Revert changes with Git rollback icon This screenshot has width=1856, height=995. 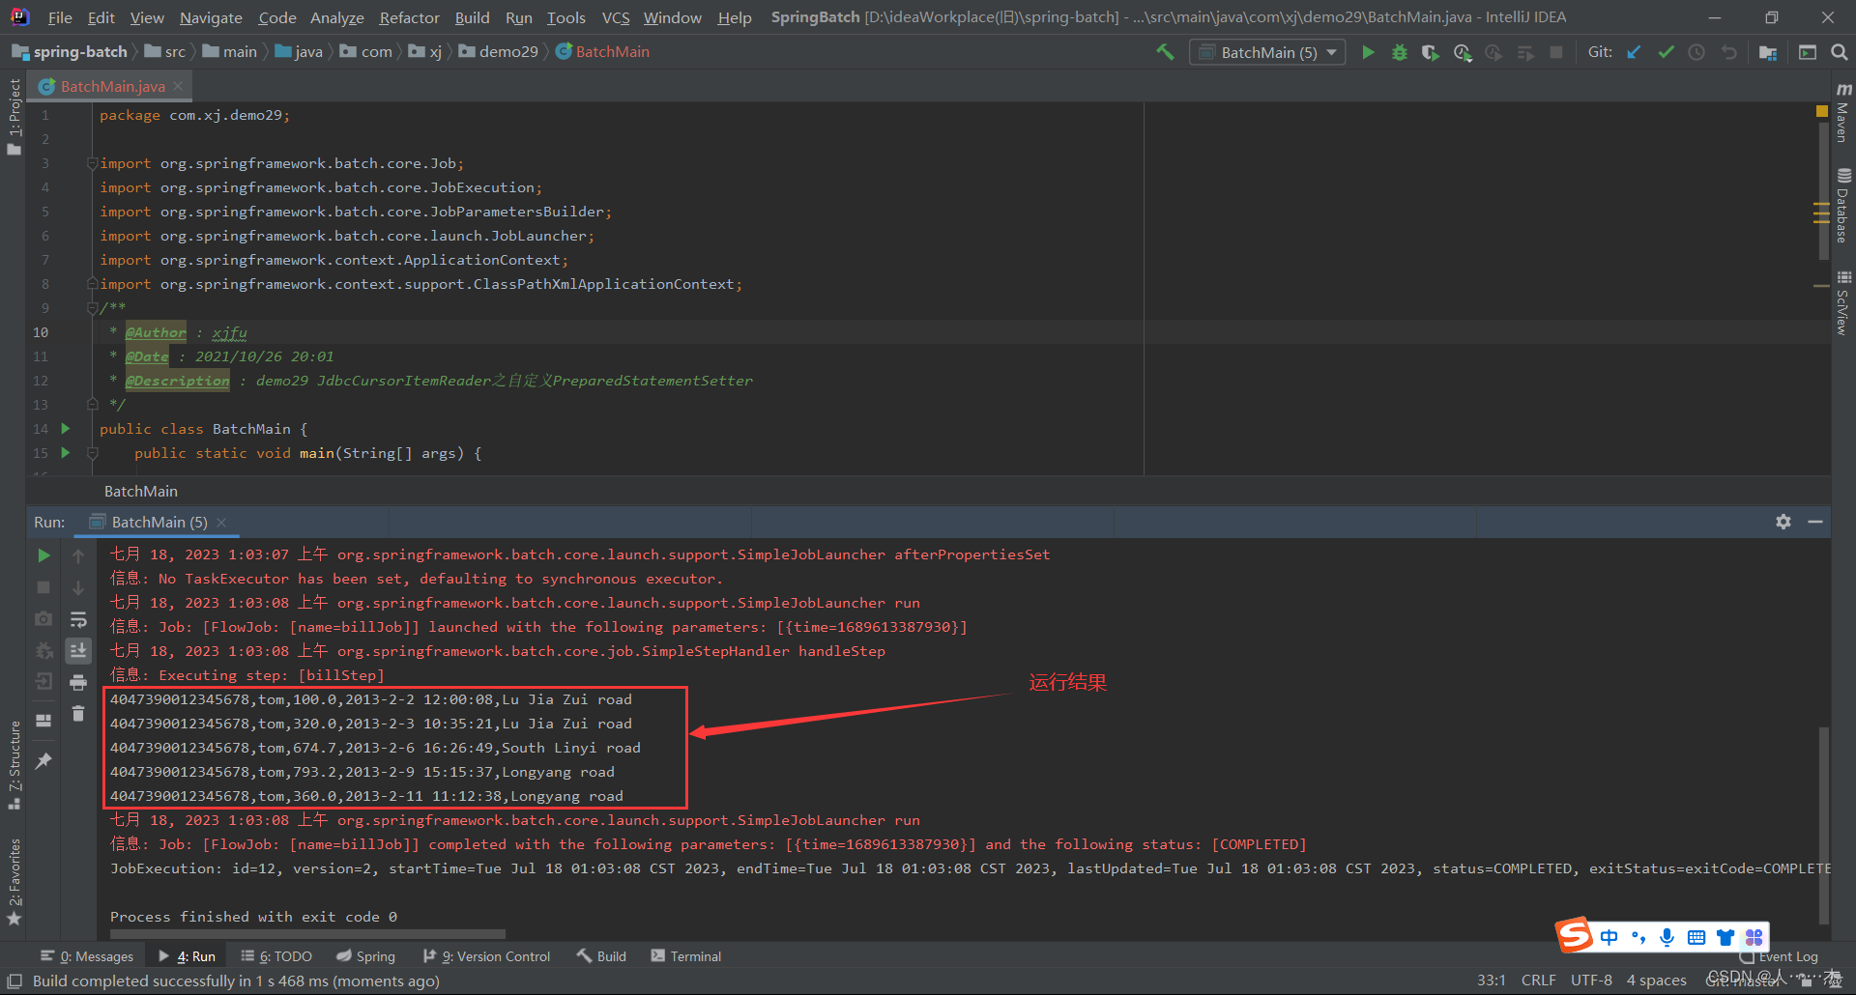pos(1728,52)
